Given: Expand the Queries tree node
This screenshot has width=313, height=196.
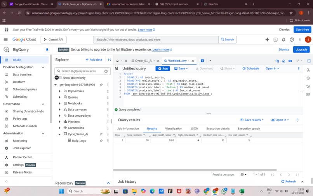Looking at the screenshot, I should tap(59, 97).
